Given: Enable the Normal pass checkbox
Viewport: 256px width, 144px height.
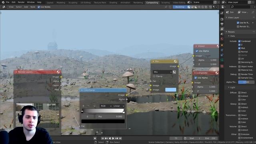Looking at the screenshot, I should 239,52.
